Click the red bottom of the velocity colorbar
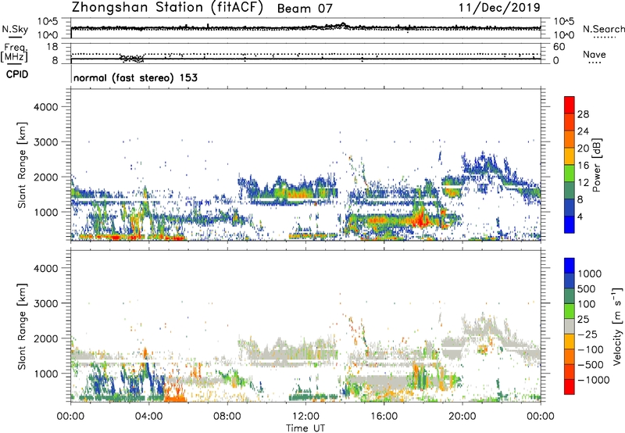This screenshot has height=433, width=625. coord(570,387)
